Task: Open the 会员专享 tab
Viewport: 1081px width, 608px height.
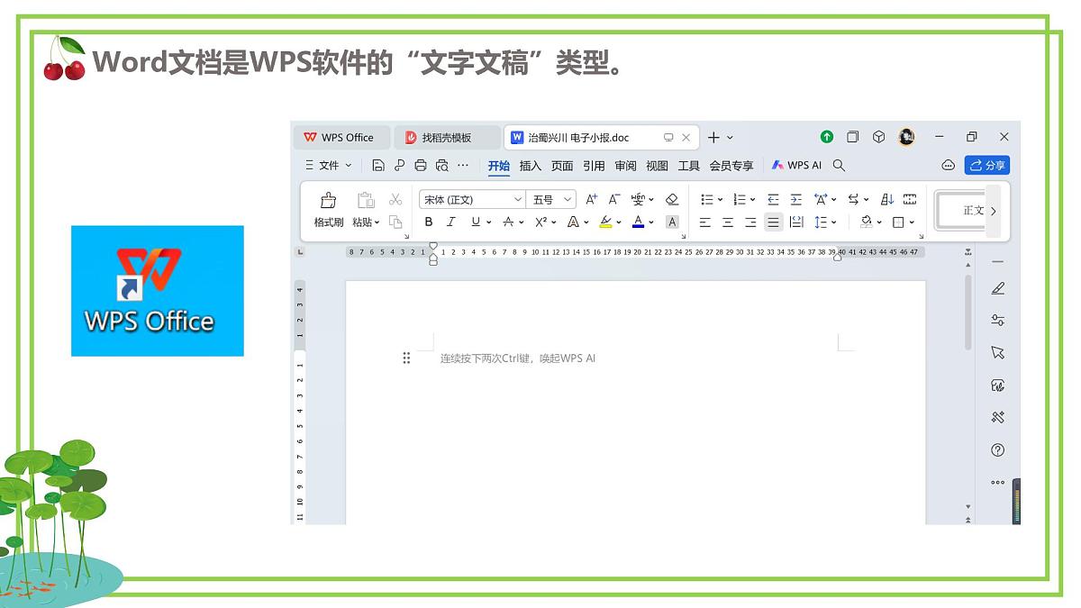Action: tap(731, 166)
